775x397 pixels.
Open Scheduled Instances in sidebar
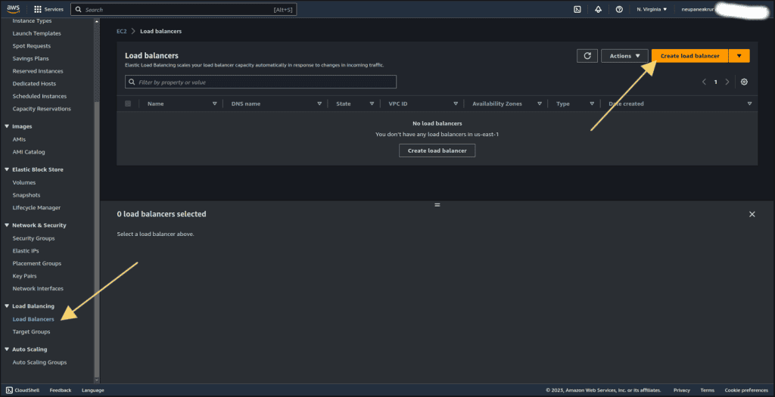[x=39, y=96]
